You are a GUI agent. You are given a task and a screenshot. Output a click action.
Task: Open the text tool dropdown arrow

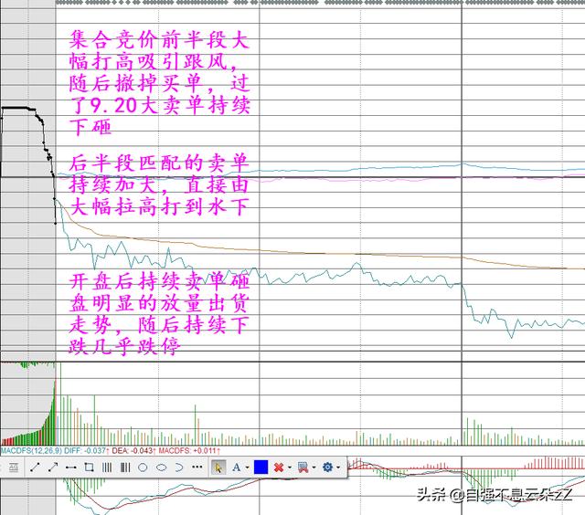pyautogui.click(x=247, y=467)
